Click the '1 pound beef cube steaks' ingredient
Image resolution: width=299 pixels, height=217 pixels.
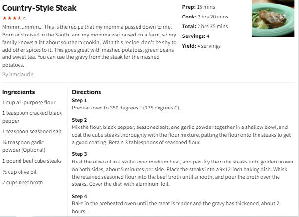pyautogui.click(x=32, y=161)
